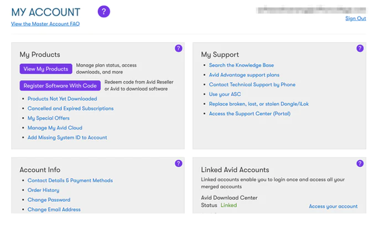The width and height of the screenshot is (375, 226).
Task: Click the blurred account name at top right
Action: [311, 10]
